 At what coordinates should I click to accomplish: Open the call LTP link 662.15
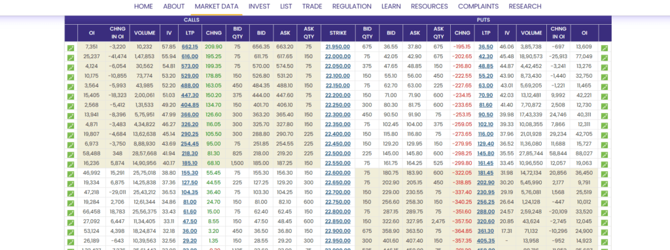click(x=190, y=46)
